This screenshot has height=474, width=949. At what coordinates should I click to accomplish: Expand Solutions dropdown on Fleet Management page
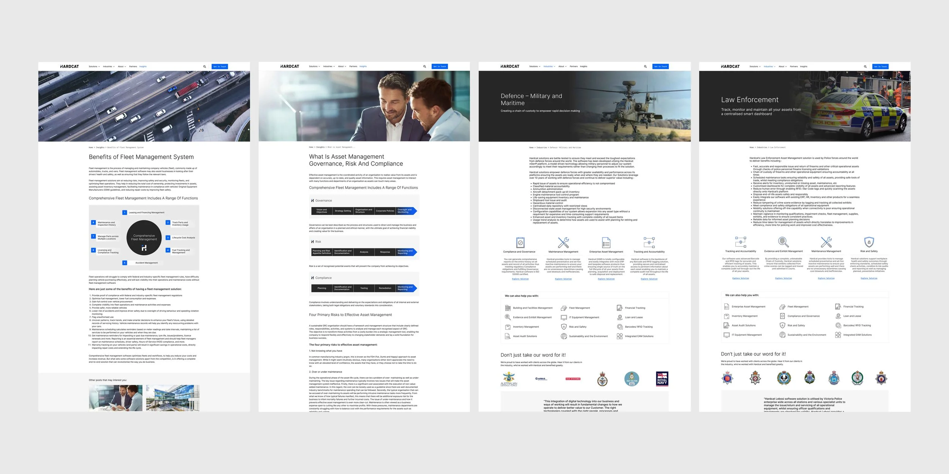(x=94, y=66)
